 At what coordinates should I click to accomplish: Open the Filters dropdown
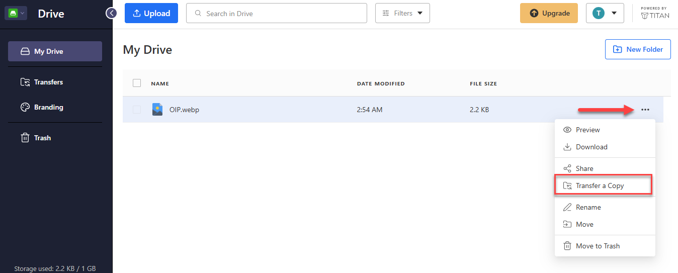pyautogui.click(x=402, y=14)
